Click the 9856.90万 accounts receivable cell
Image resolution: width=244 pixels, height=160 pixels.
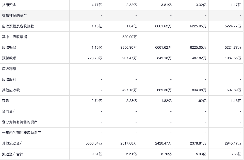tap(128, 47)
